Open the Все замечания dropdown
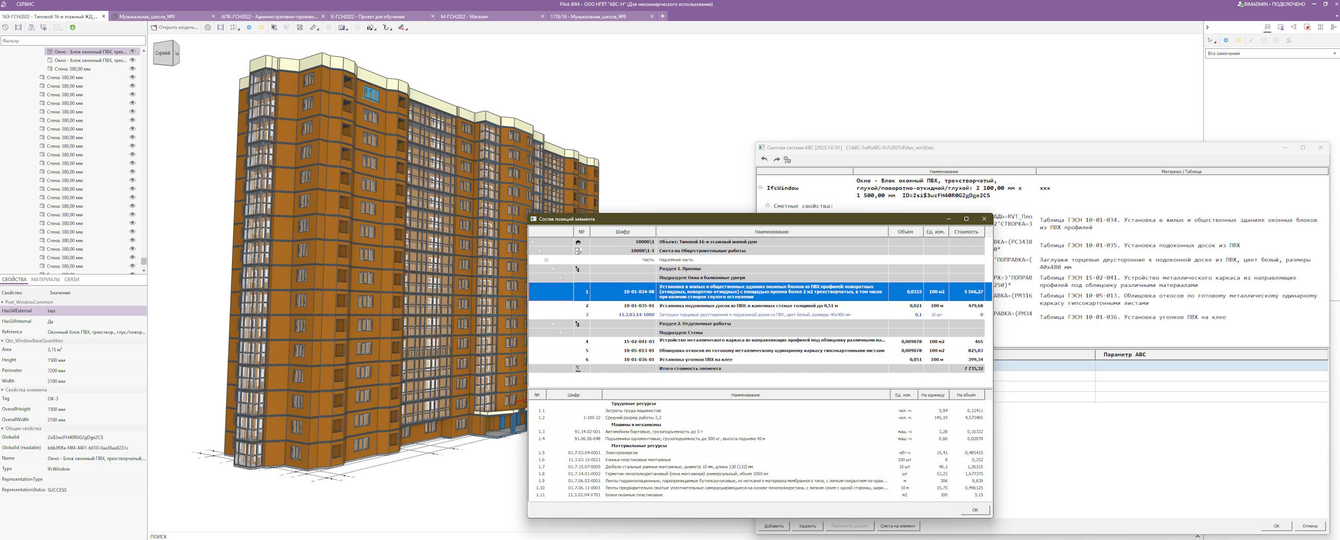Image resolution: width=1340 pixels, height=540 pixels. pos(1271,54)
